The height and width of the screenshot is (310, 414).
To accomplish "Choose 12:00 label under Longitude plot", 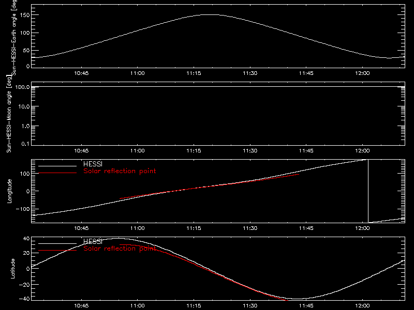I will click(x=362, y=228).
